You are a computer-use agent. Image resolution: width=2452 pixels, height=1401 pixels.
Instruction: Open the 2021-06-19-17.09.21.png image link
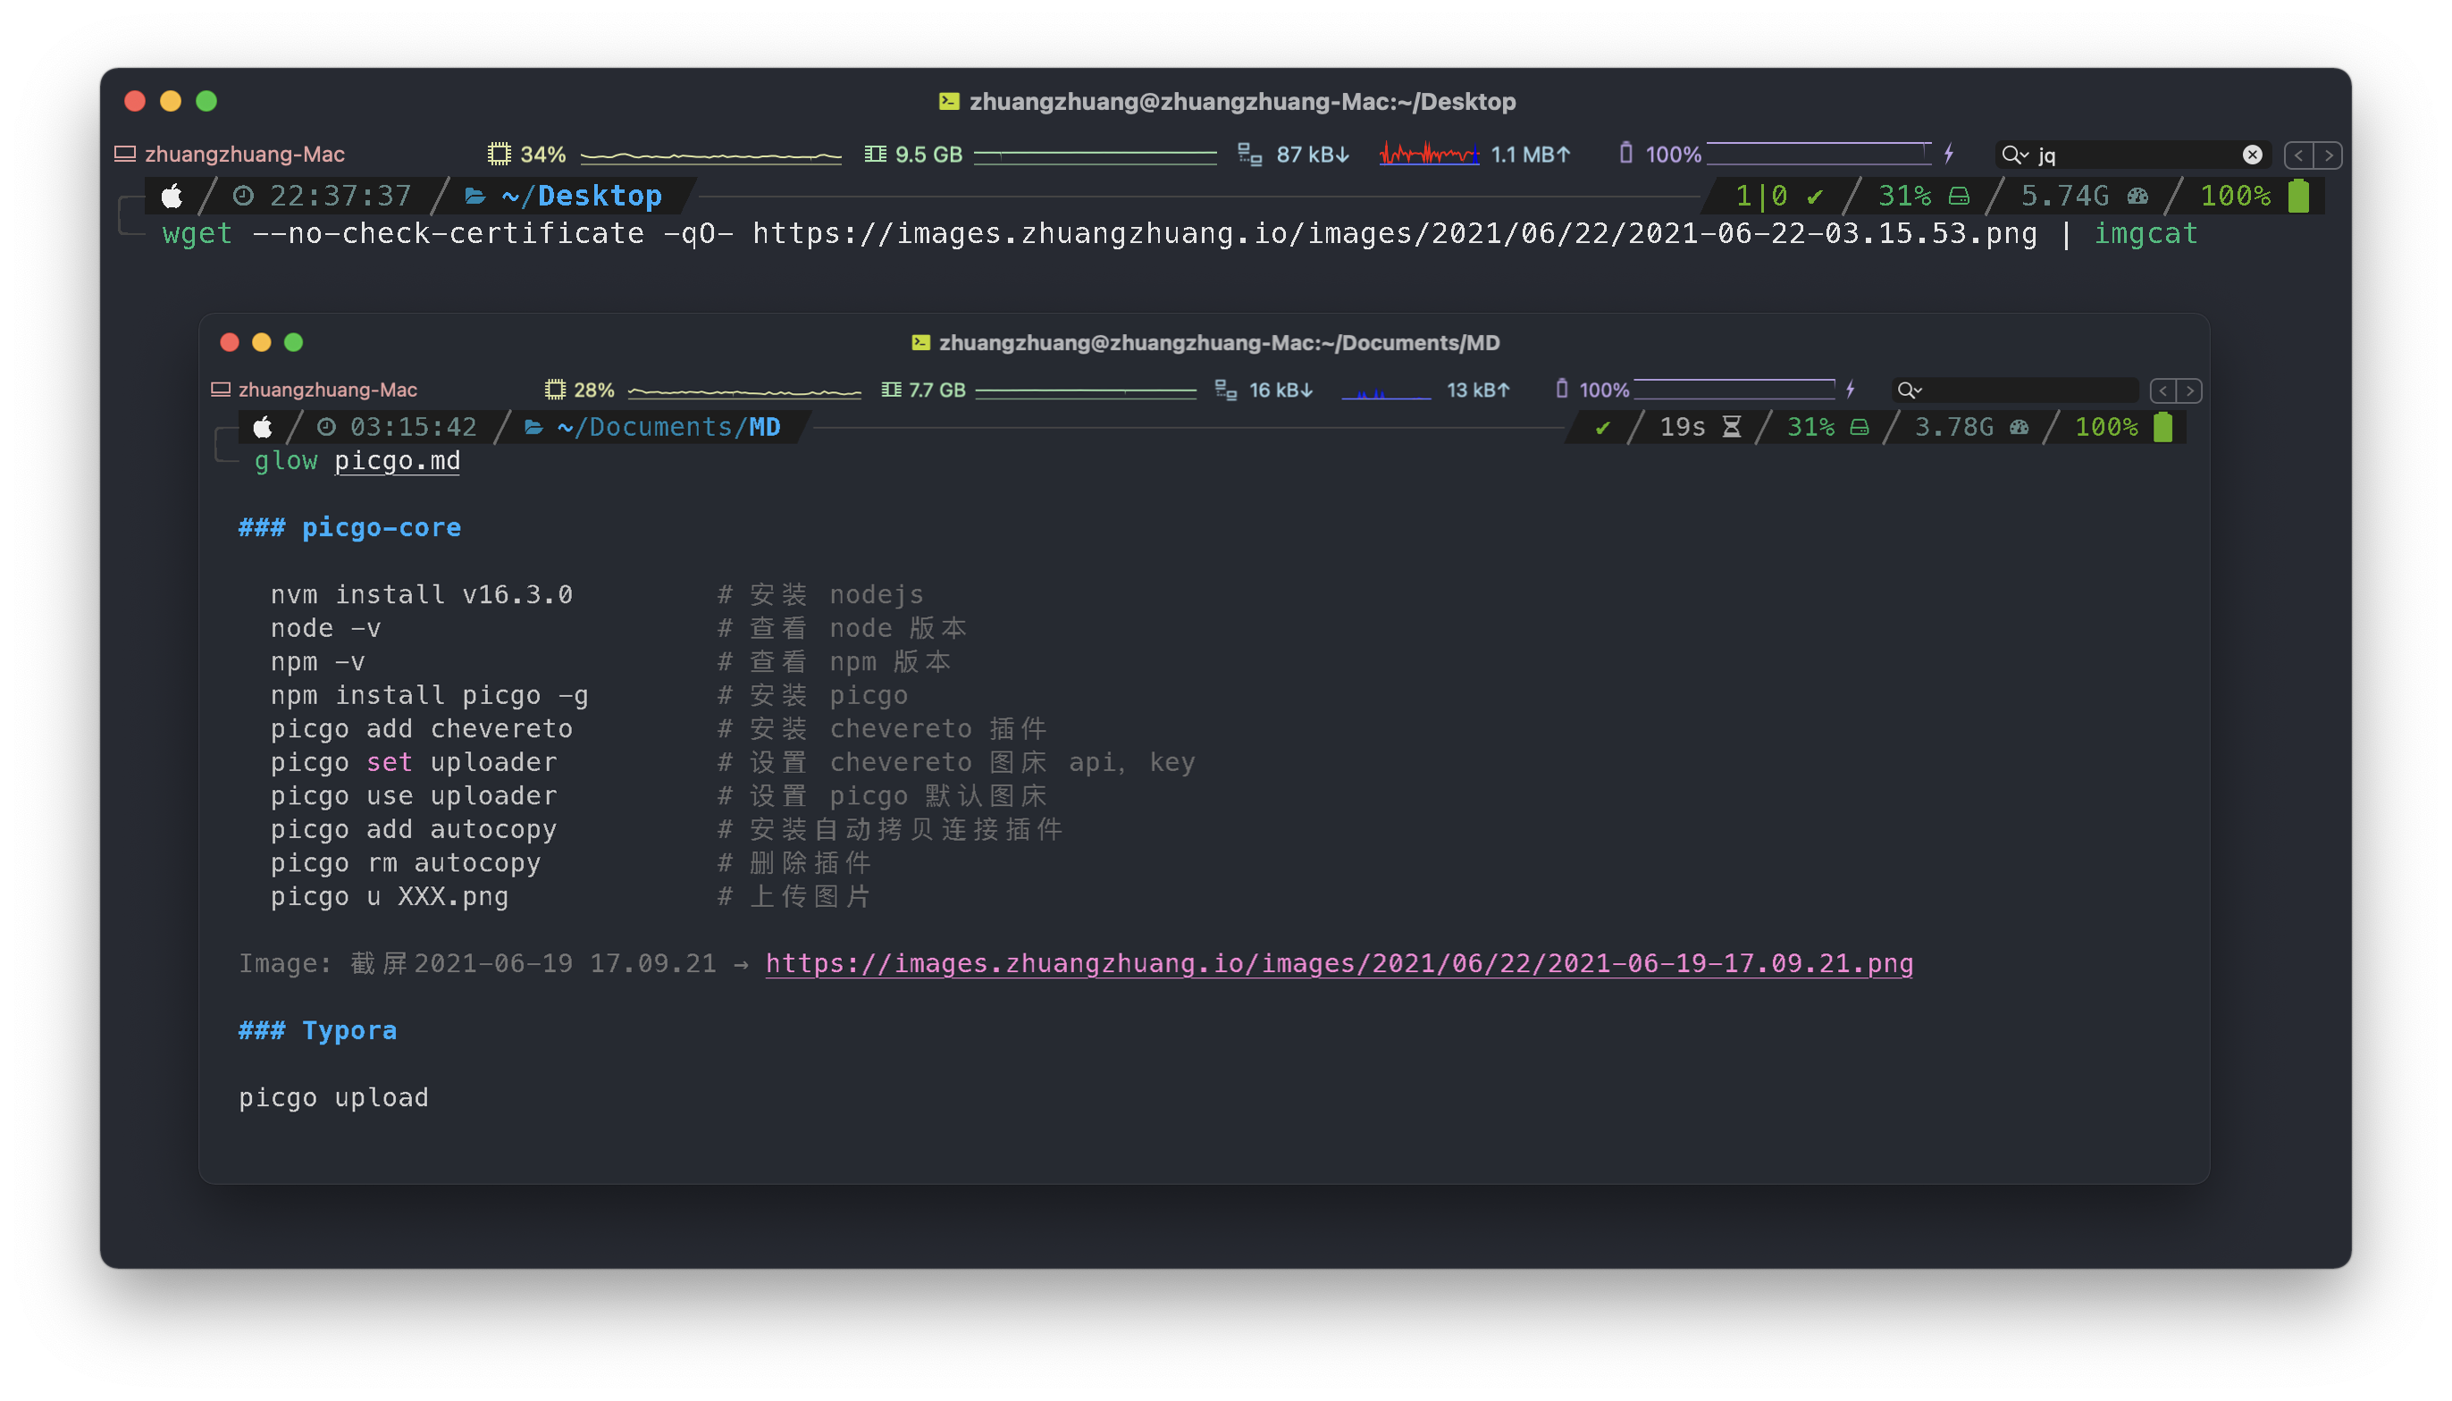tap(1339, 964)
